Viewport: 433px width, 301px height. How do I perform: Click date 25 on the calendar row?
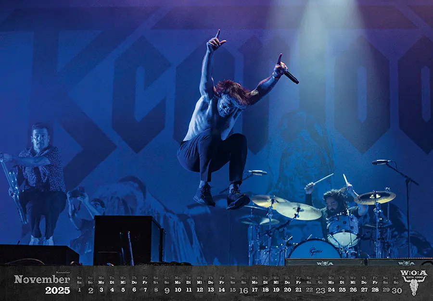(x=342, y=289)
